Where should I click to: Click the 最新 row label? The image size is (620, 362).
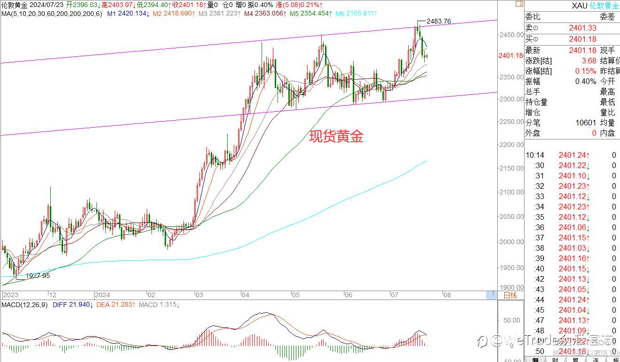533,50
